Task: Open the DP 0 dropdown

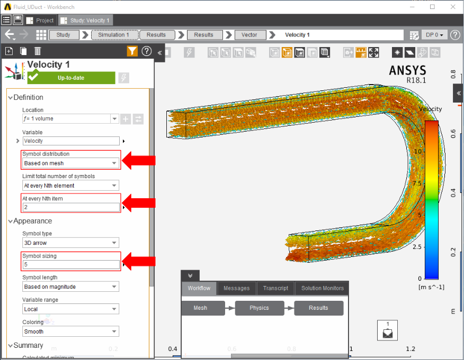Action: 434,35
